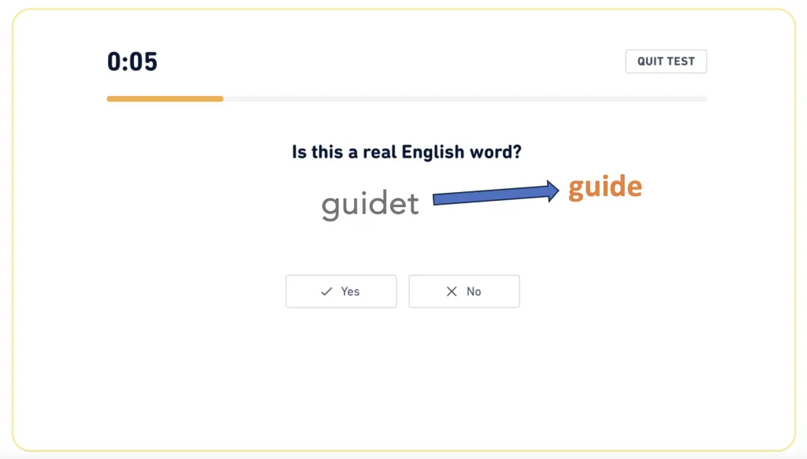
Task: Click the gray word 'guidet'
Action: pos(369,204)
